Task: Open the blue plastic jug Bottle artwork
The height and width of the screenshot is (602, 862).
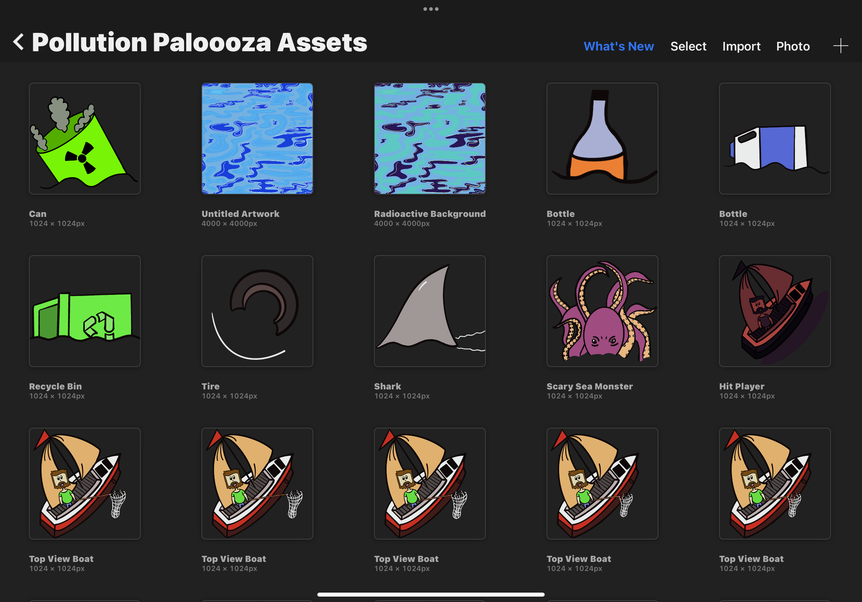Action: click(x=775, y=139)
